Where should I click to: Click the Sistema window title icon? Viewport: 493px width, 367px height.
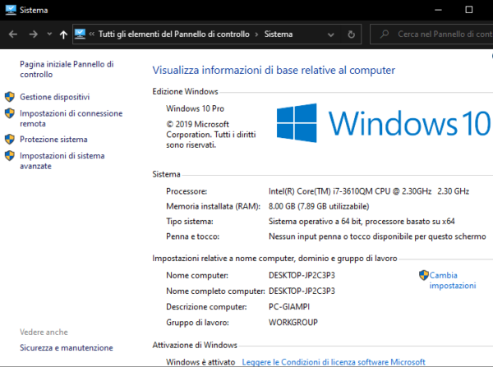coord(11,10)
